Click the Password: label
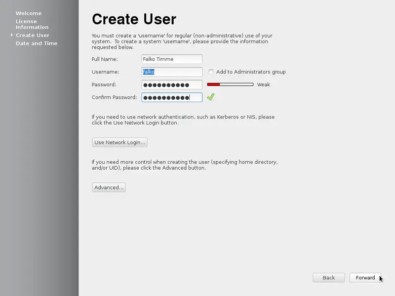 (x=104, y=84)
